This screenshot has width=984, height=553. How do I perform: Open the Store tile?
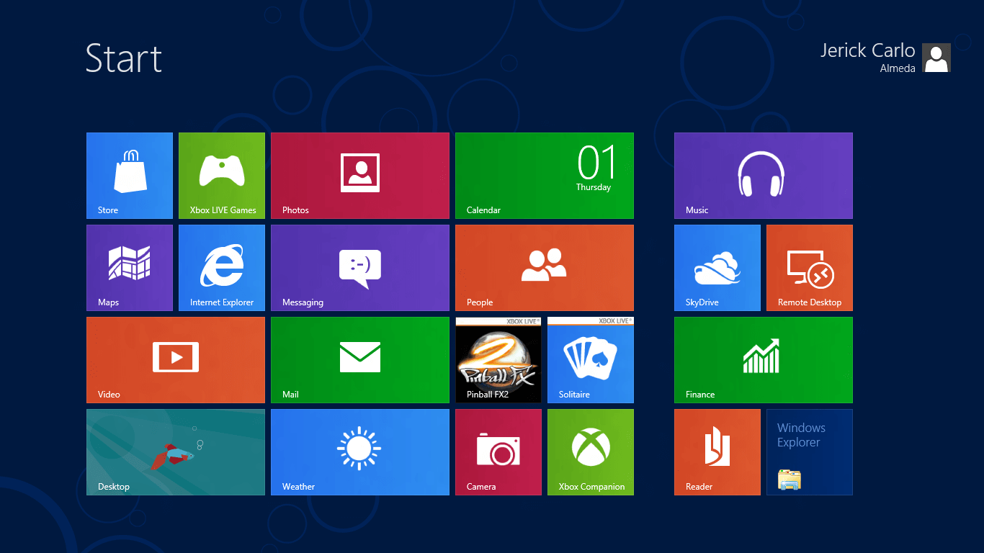pos(130,176)
